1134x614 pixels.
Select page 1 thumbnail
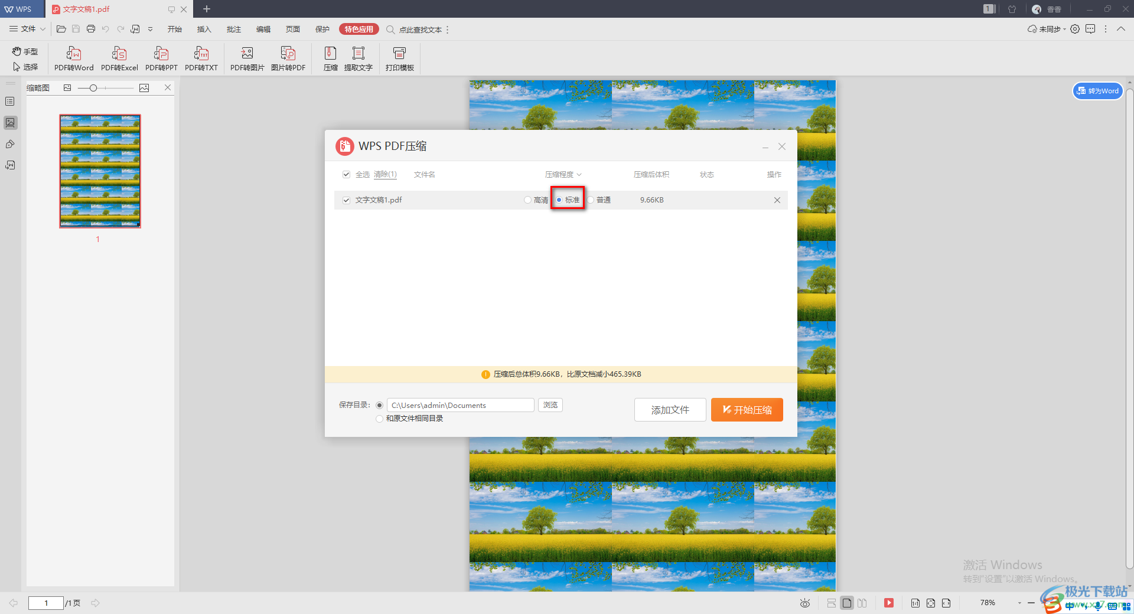pyautogui.click(x=100, y=171)
